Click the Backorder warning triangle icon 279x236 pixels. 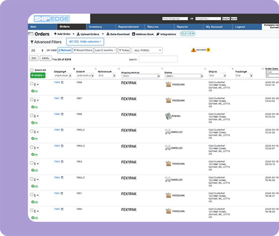point(193,50)
